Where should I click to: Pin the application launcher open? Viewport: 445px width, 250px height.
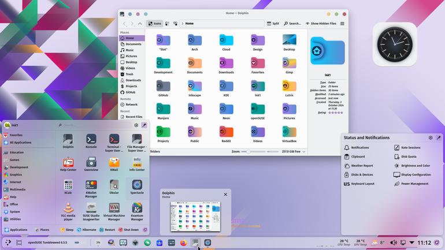click(144, 125)
